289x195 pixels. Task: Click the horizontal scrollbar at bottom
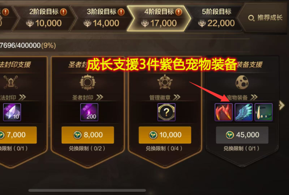(87, 190)
